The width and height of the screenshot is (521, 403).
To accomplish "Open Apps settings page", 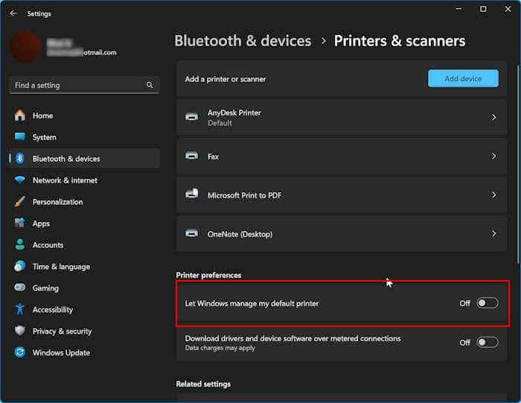I will click(x=85, y=223).
